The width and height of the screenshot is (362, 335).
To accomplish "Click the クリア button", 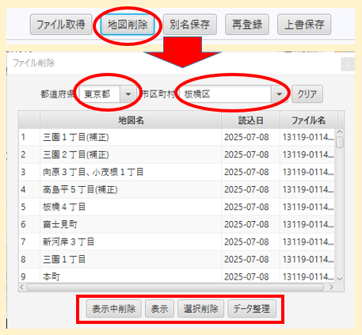I will point(307,94).
